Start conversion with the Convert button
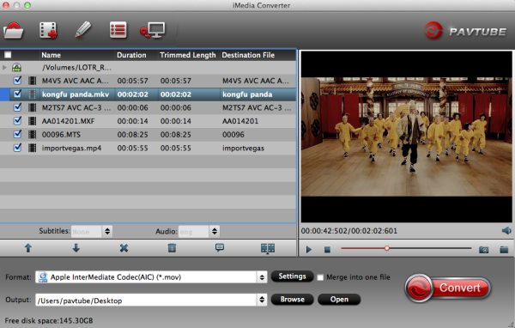The height and width of the screenshot is (328, 515). pos(448,289)
